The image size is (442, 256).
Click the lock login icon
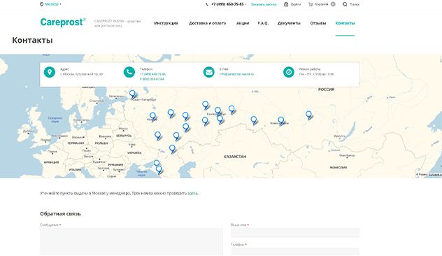pos(286,4)
